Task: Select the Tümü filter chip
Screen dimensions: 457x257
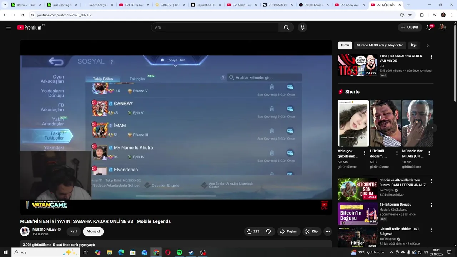Action: pyautogui.click(x=345, y=45)
